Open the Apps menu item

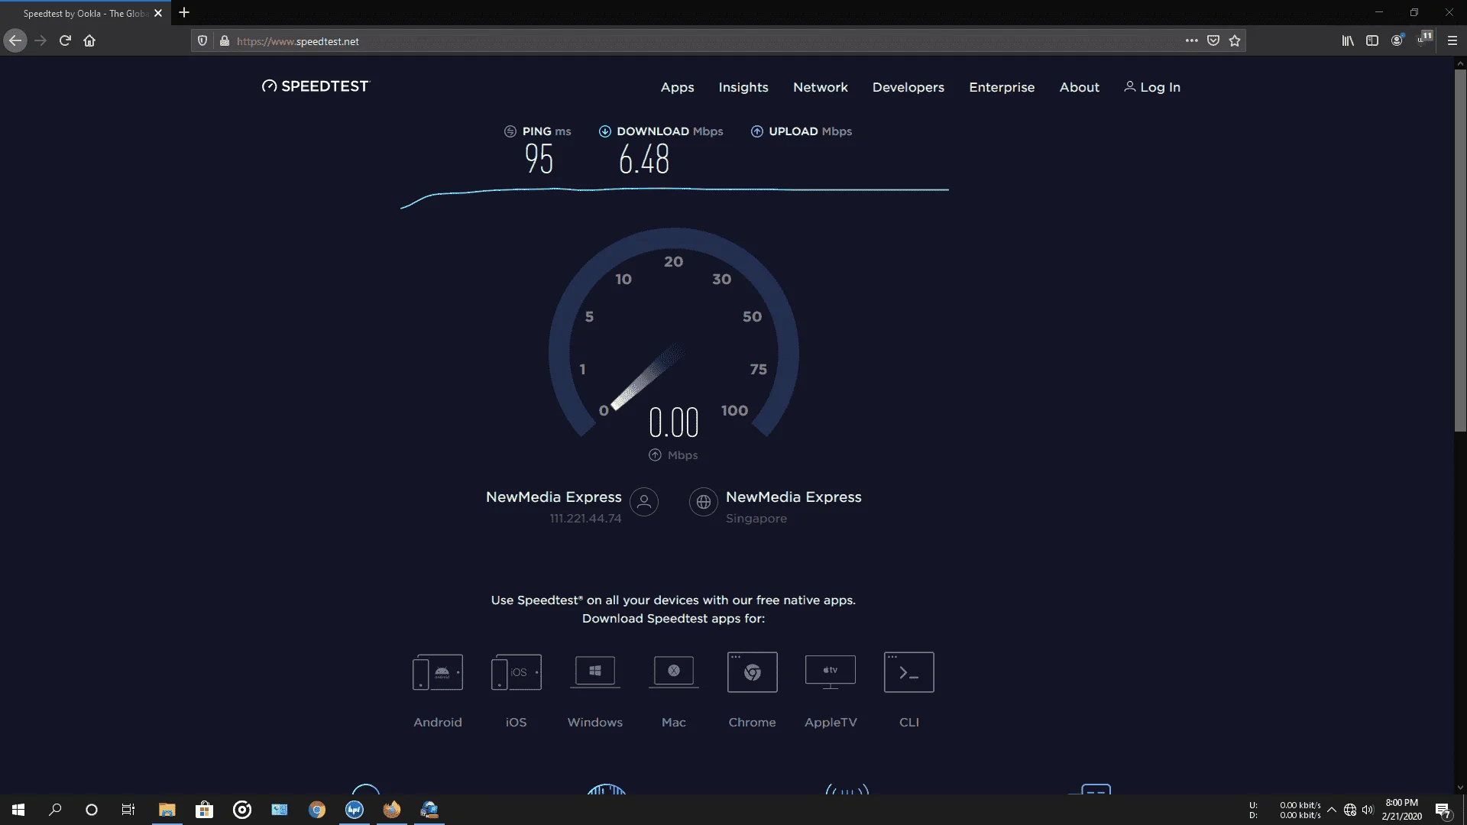point(677,87)
